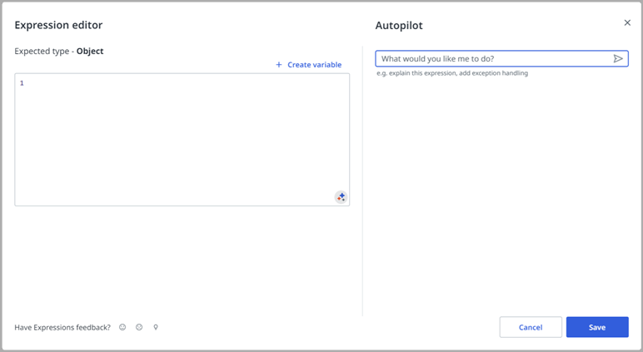Screen dimensions: 643x352
Task: Click the Expected type label
Action: click(42, 52)
